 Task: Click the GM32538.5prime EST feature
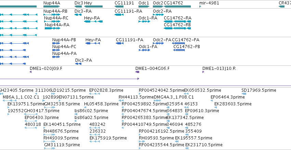pyautogui.click(x=50, y=107)
